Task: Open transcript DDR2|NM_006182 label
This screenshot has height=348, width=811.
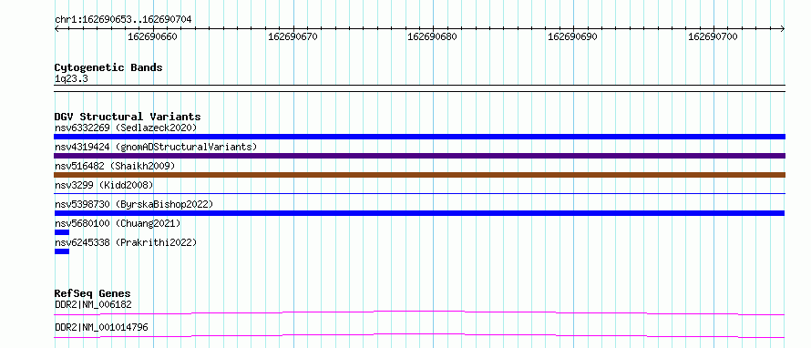Action: point(93,304)
